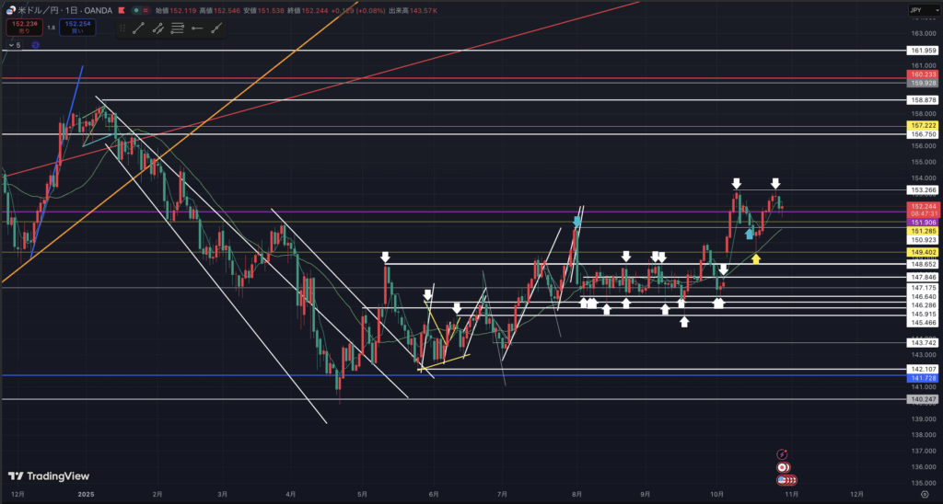Viewport: 943px width, 504px height.
Task: Select the parallel channel drawing tool
Action: pyautogui.click(x=158, y=29)
